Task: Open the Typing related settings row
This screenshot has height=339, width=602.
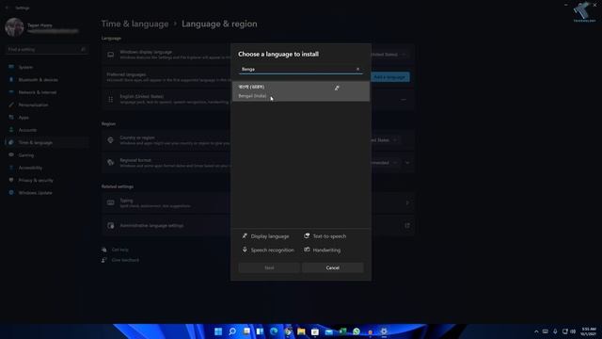Action: click(258, 203)
